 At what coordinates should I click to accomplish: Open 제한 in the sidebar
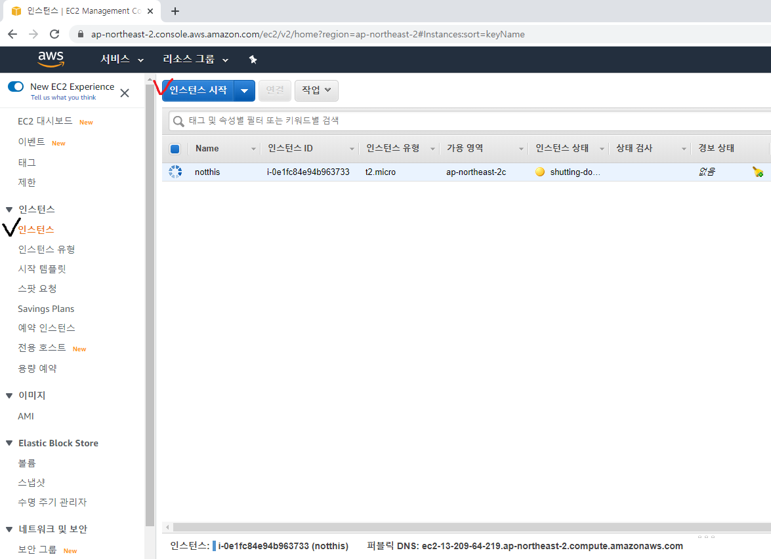pyautogui.click(x=27, y=182)
